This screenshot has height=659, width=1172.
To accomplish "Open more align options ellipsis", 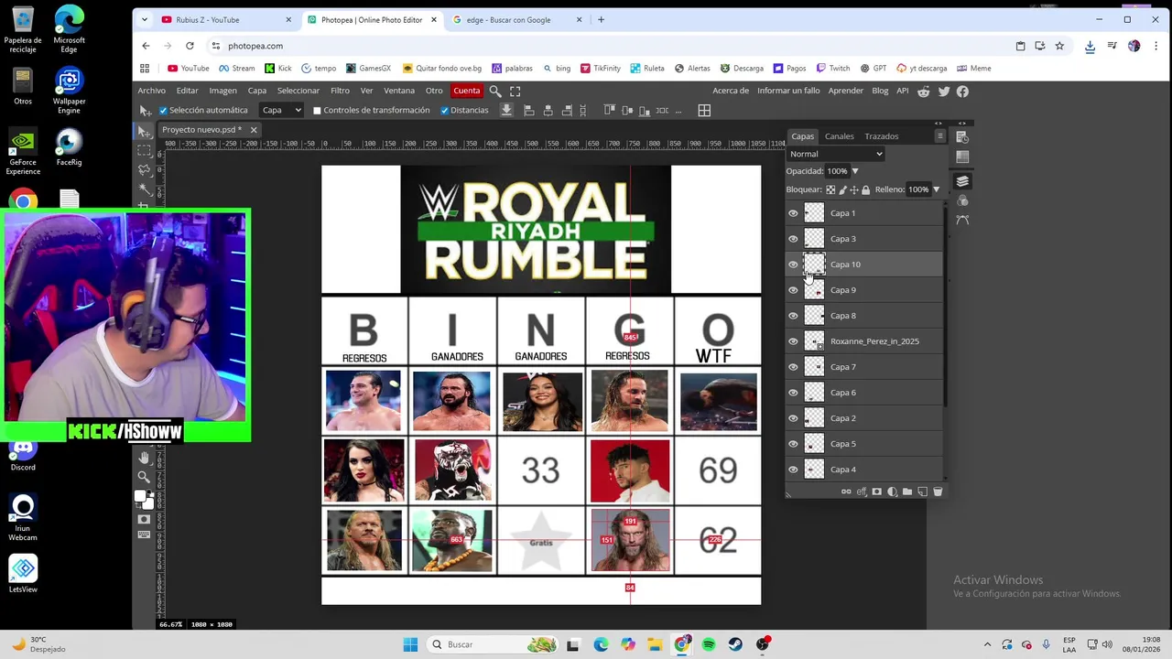I will pos(678,111).
